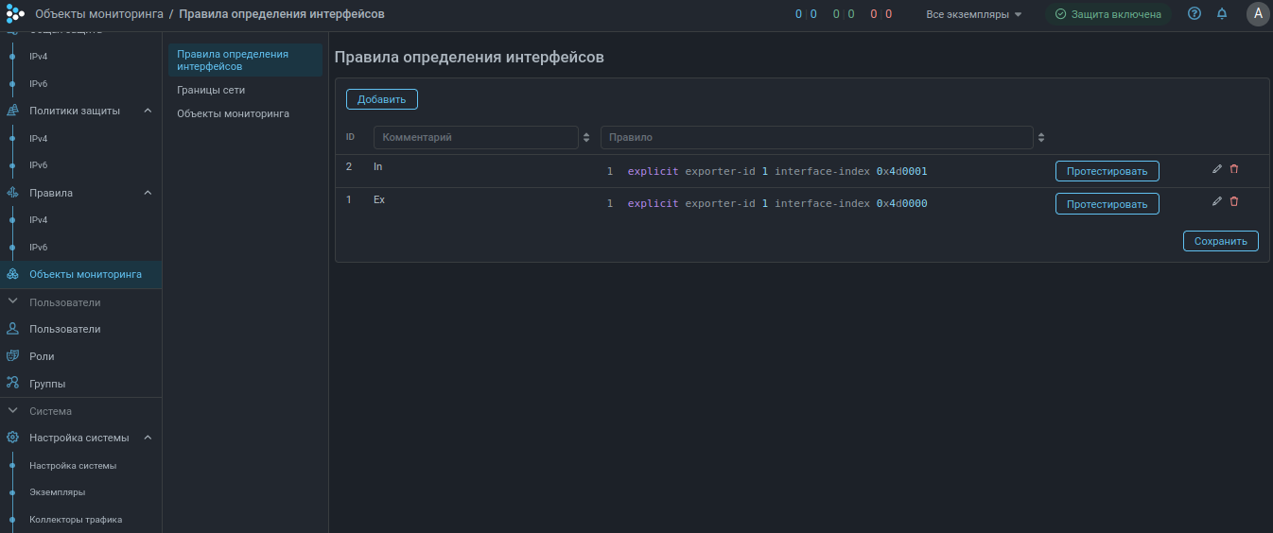Open notifications bell icon
This screenshot has width=1273, height=533.
(1222, 14)
